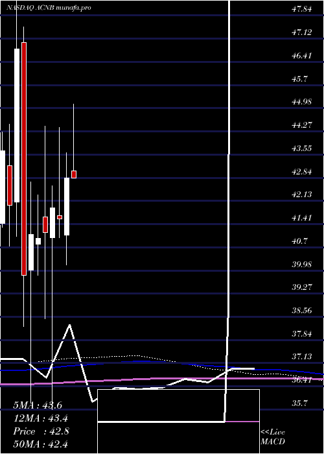This screenshot has width=324, height=454.
Task: Click the <<Live MACD label
Action: (x=273, y=437)
